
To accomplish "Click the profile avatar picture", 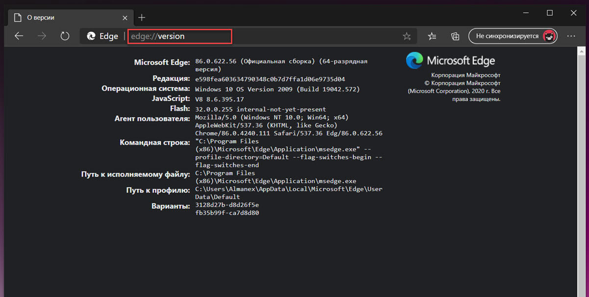I will [x=549, y=36].
